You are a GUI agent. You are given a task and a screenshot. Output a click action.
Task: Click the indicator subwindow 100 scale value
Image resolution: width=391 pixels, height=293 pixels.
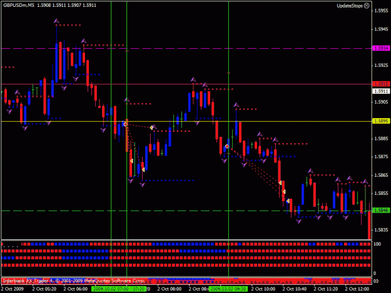coord(377,244)
